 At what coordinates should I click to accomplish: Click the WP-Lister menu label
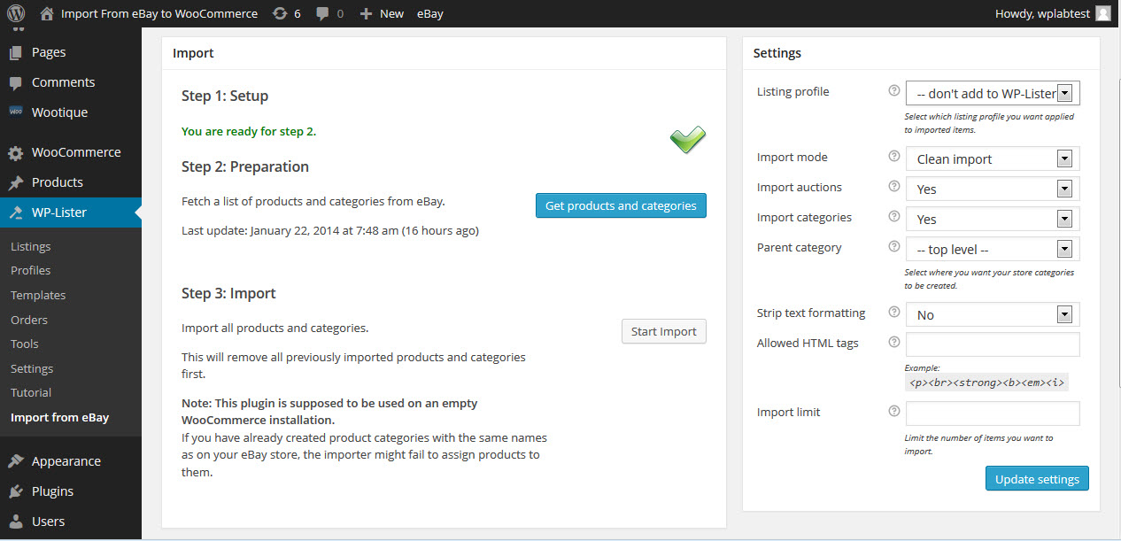[x=59, y=213]
